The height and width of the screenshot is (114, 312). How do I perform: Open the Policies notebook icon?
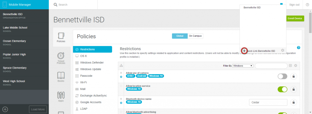[x=61, y=36]
